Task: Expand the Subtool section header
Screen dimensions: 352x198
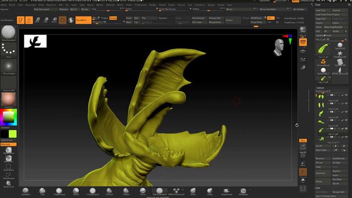Action: click(320, 88)
